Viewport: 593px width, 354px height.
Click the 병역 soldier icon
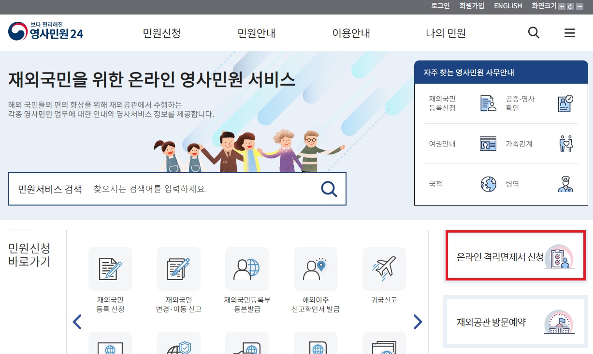pos(565,184)
